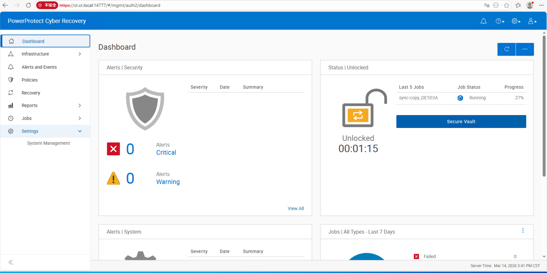Click View All security alerts link

(x=296, y=208)
